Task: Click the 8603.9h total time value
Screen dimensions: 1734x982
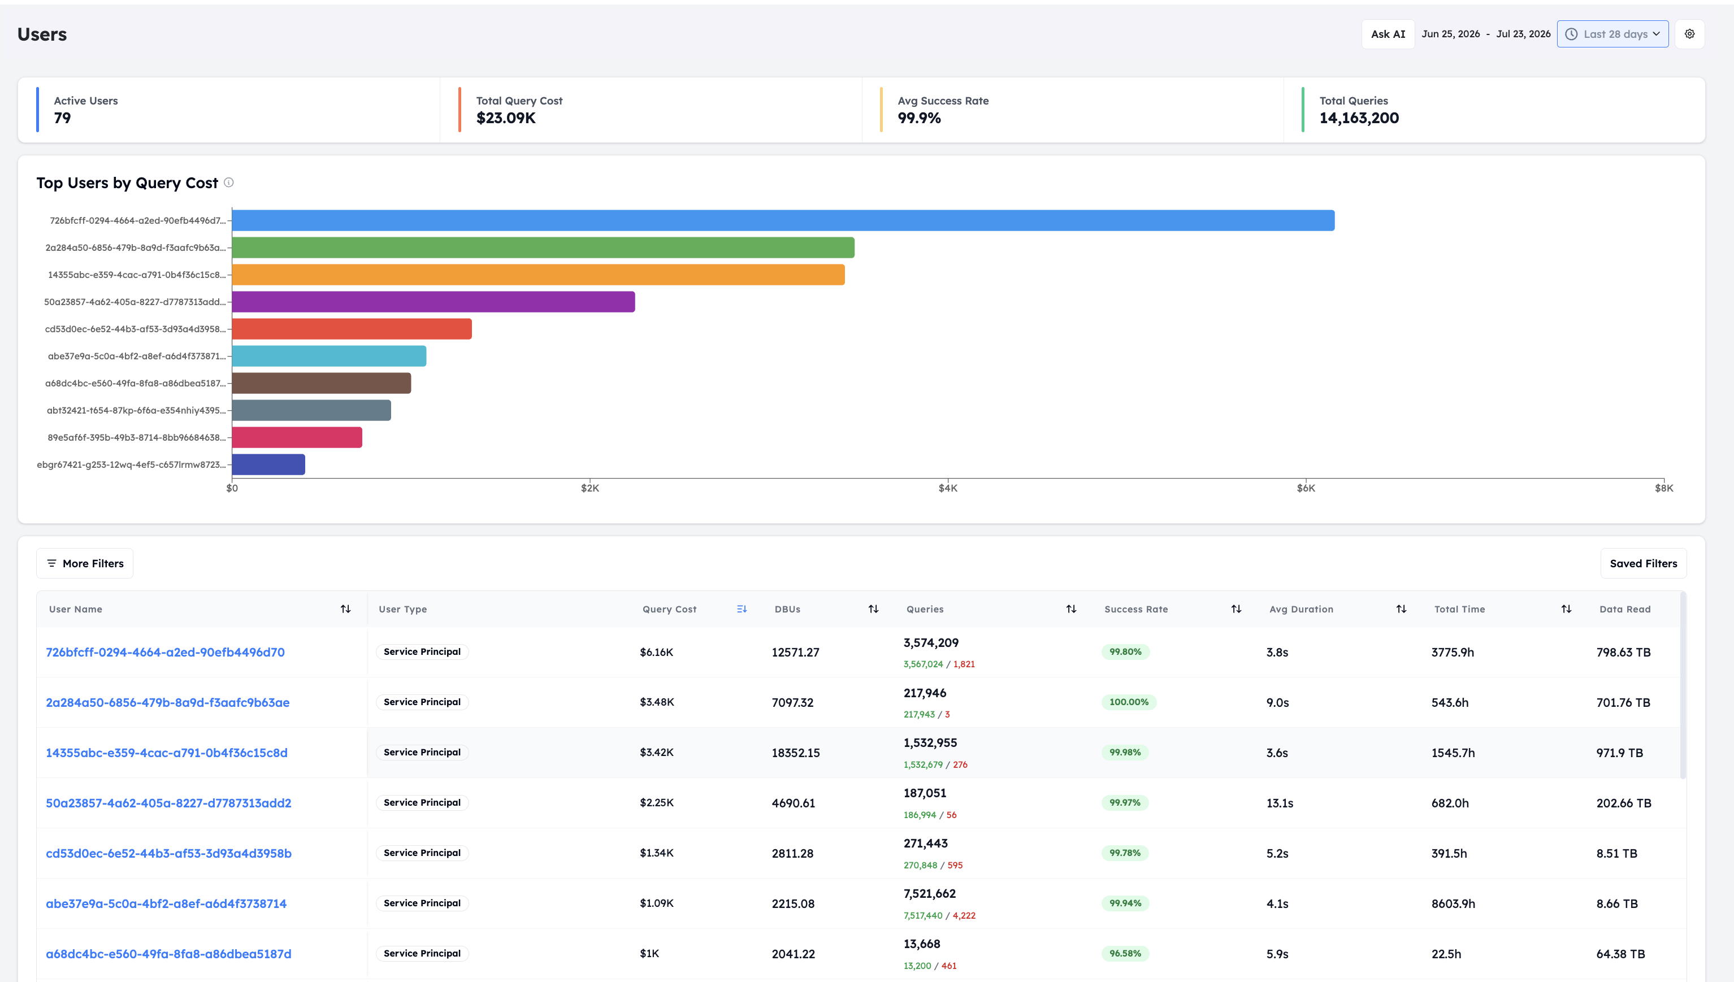Action: (1454, 904)
